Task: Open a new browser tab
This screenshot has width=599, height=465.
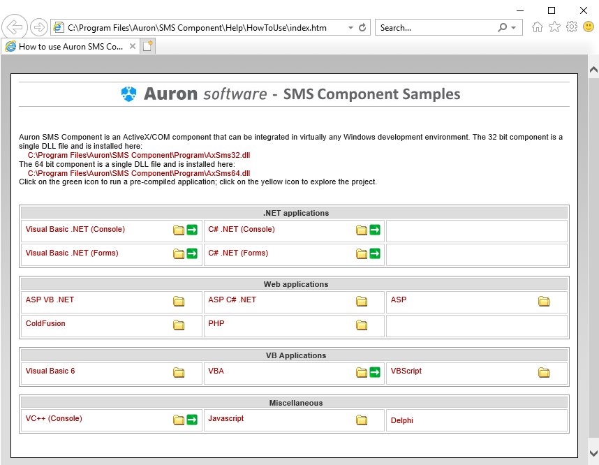Action: 147,47
